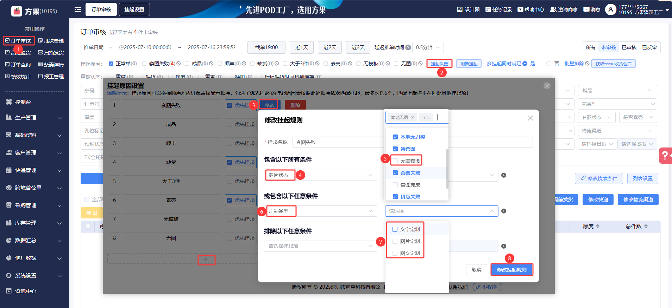
Task: Expand the 采购管理 sidebar menu chevron
Action: (x=59, y=206)
